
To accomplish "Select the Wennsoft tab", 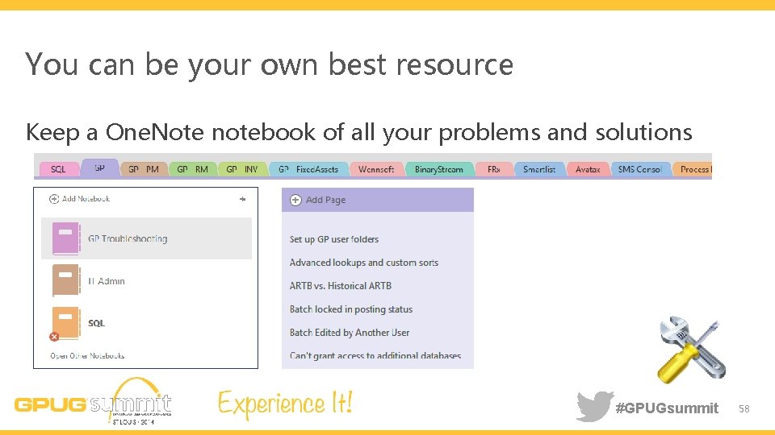I will click(x=376, y=169).
